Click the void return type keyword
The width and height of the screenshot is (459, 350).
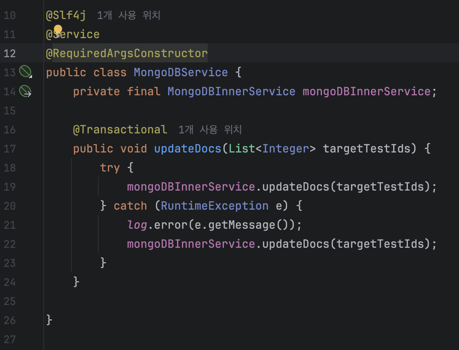coord(133,149)
